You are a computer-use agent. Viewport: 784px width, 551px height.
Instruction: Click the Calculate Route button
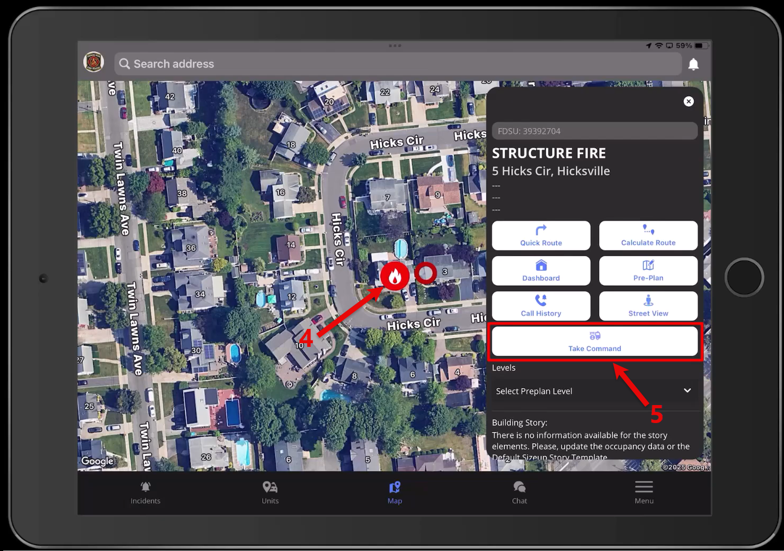tap(648, 236)
